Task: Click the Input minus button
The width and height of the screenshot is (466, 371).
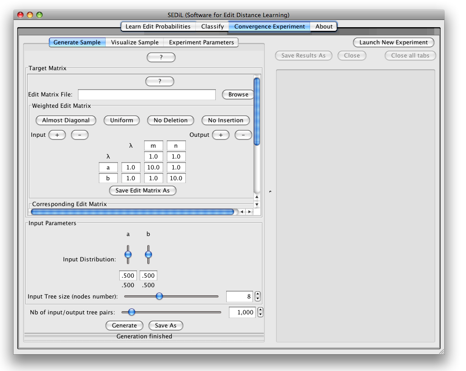Action: [x=80, y=135]
